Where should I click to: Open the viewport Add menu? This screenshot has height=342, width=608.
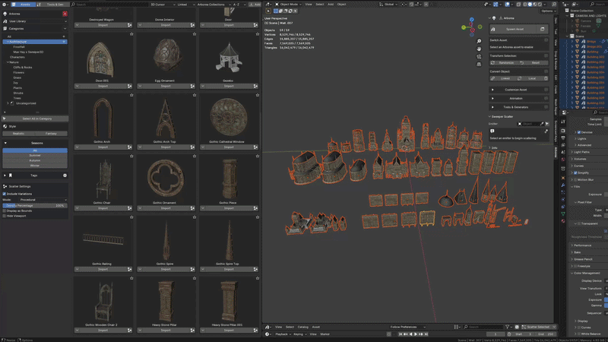[331, 5]
